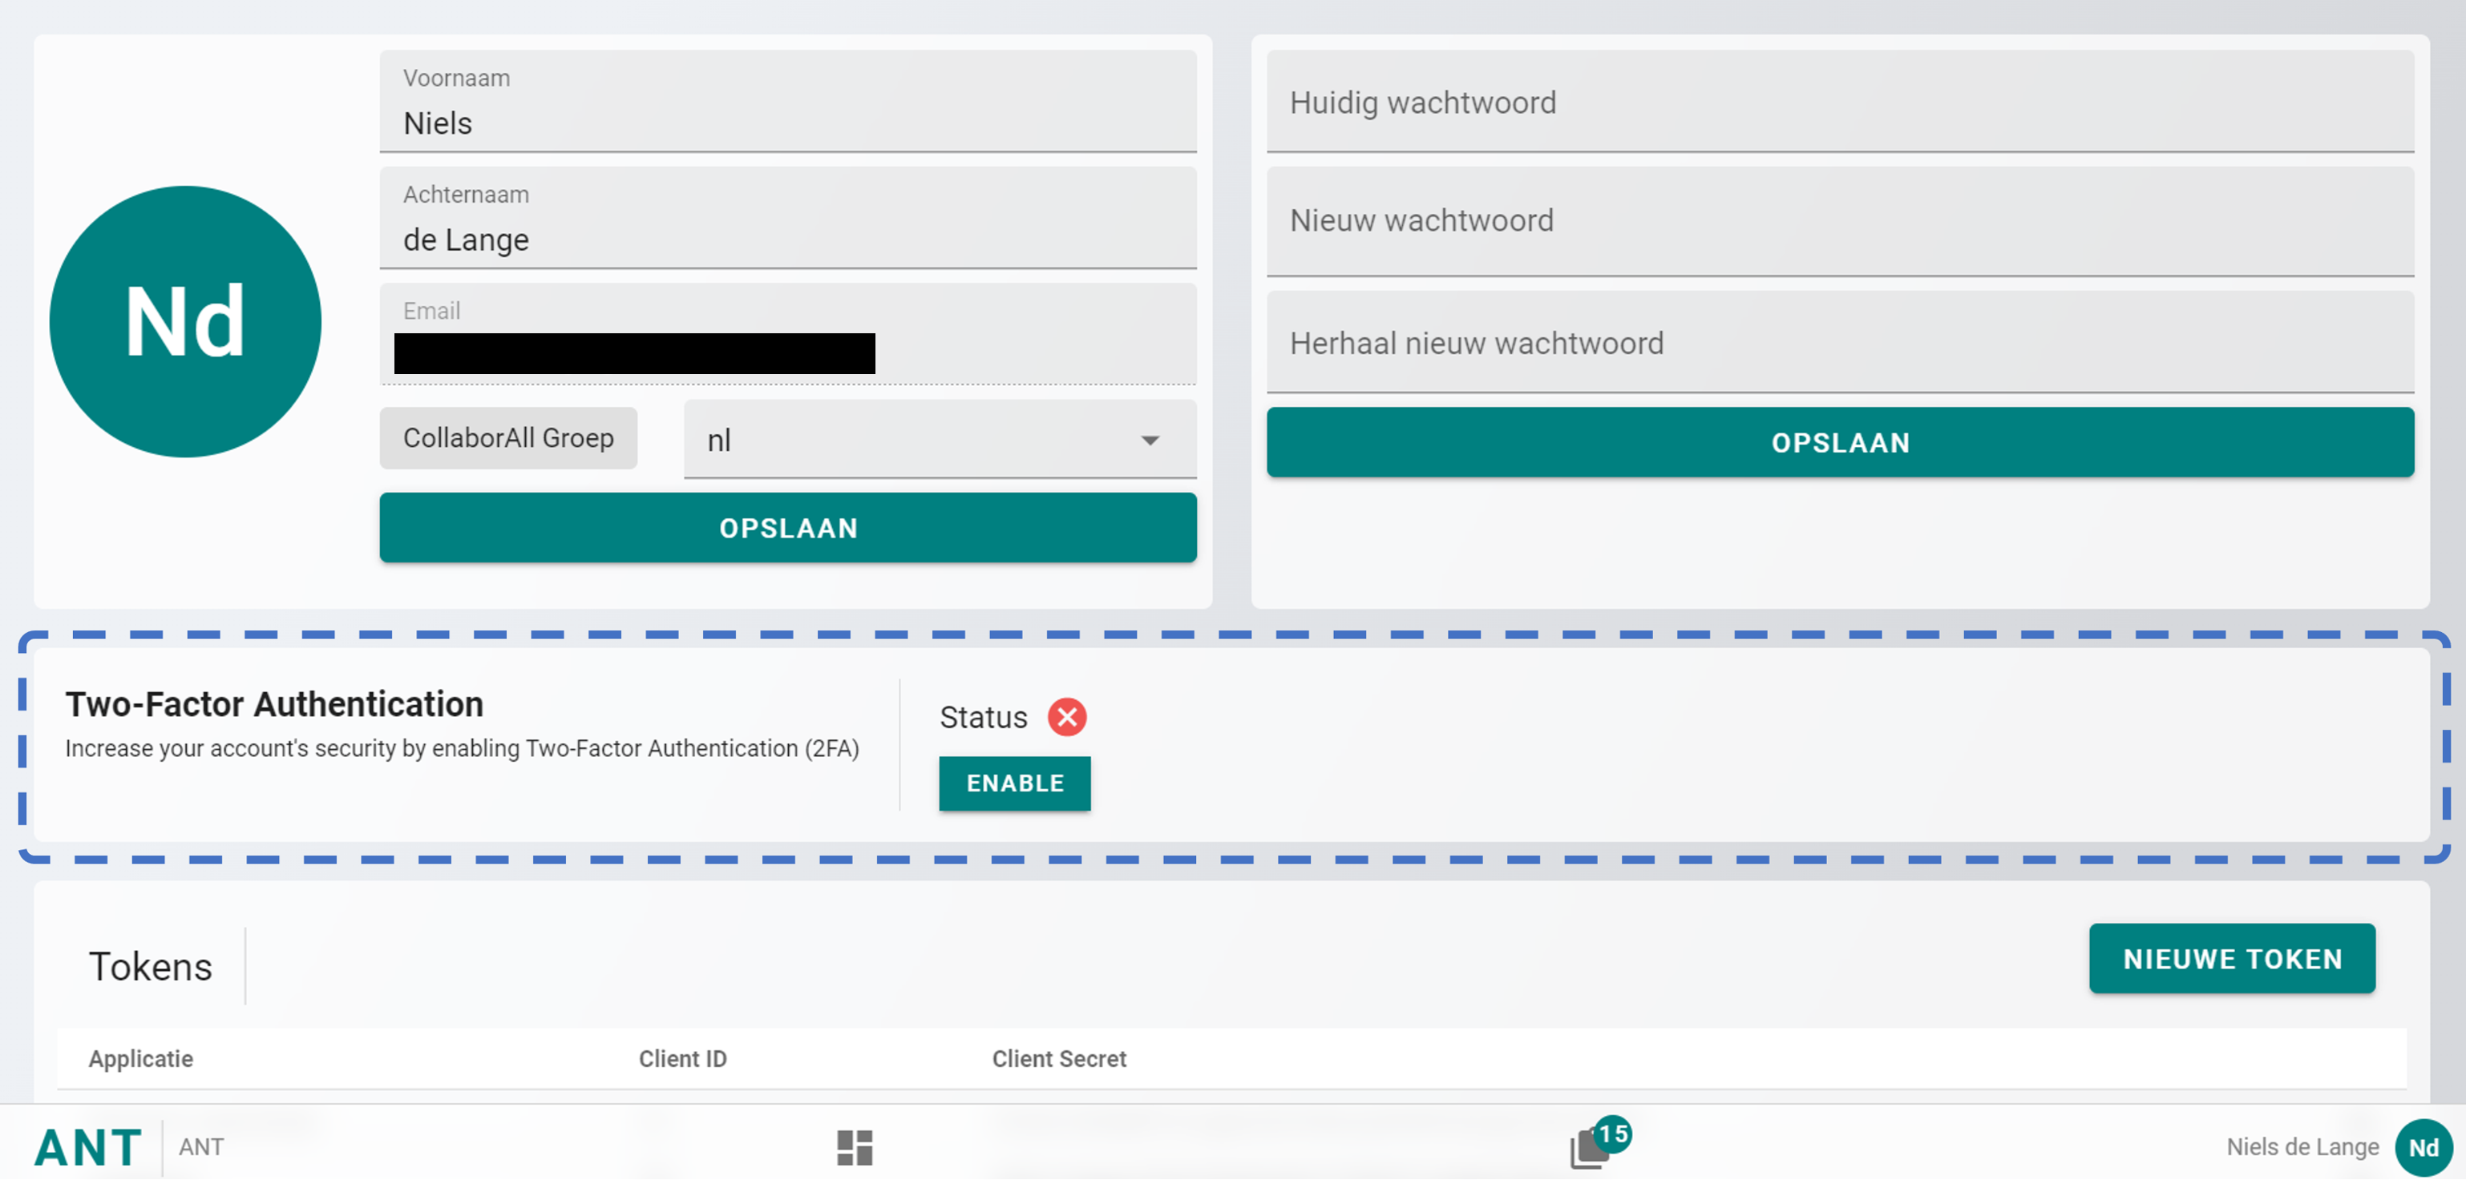Enable Two-Factor Authentication
This screenshot has height=1180, width=2466.
[1014, 783]
